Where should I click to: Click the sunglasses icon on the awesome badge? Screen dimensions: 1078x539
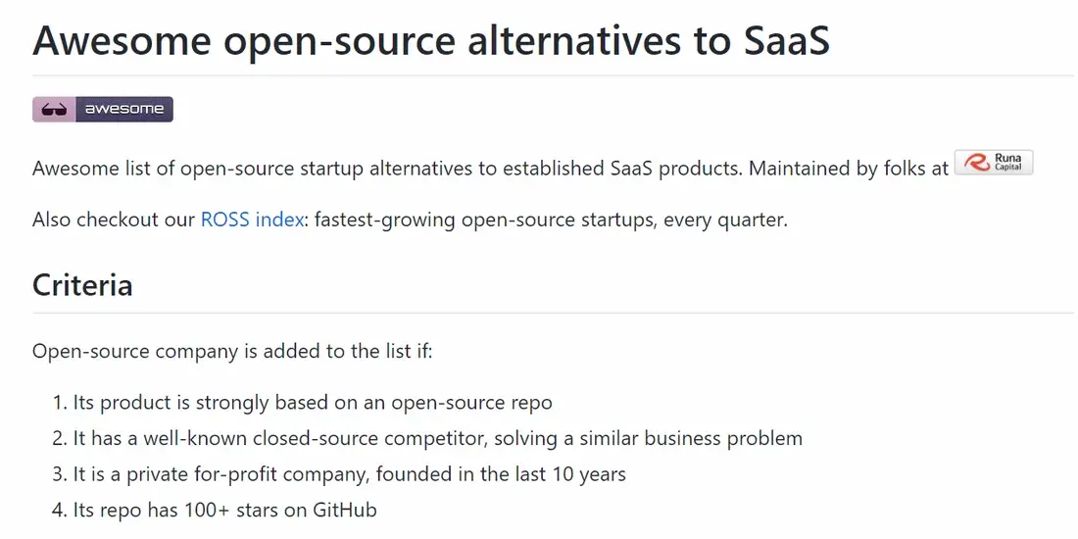54,110
